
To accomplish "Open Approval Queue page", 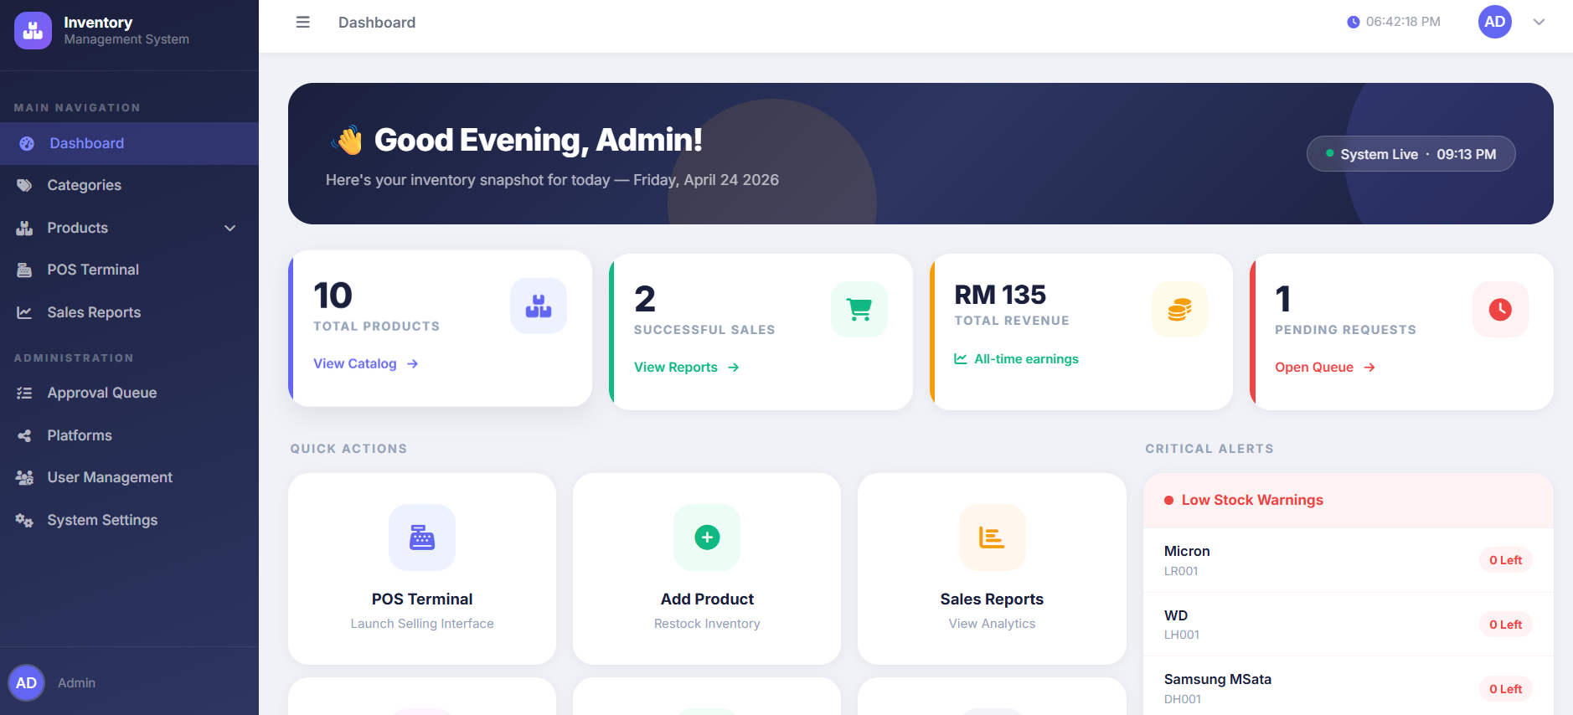I will [x=129, y=393].
